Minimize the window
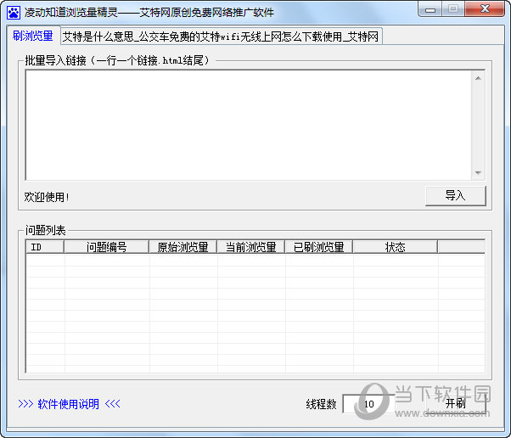The image size is (511, 438). tap(430, 9)
